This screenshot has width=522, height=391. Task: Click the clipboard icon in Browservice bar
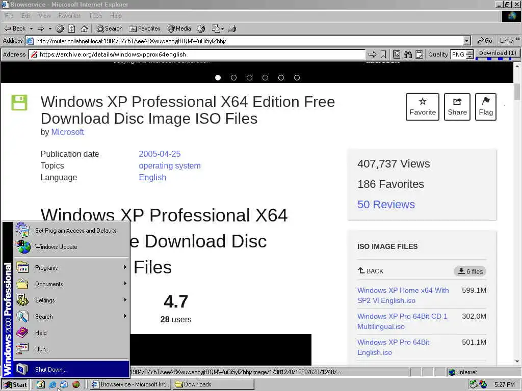(x=419, y=54)
